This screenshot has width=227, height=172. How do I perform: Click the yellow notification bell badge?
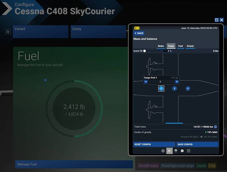point(137,28)
